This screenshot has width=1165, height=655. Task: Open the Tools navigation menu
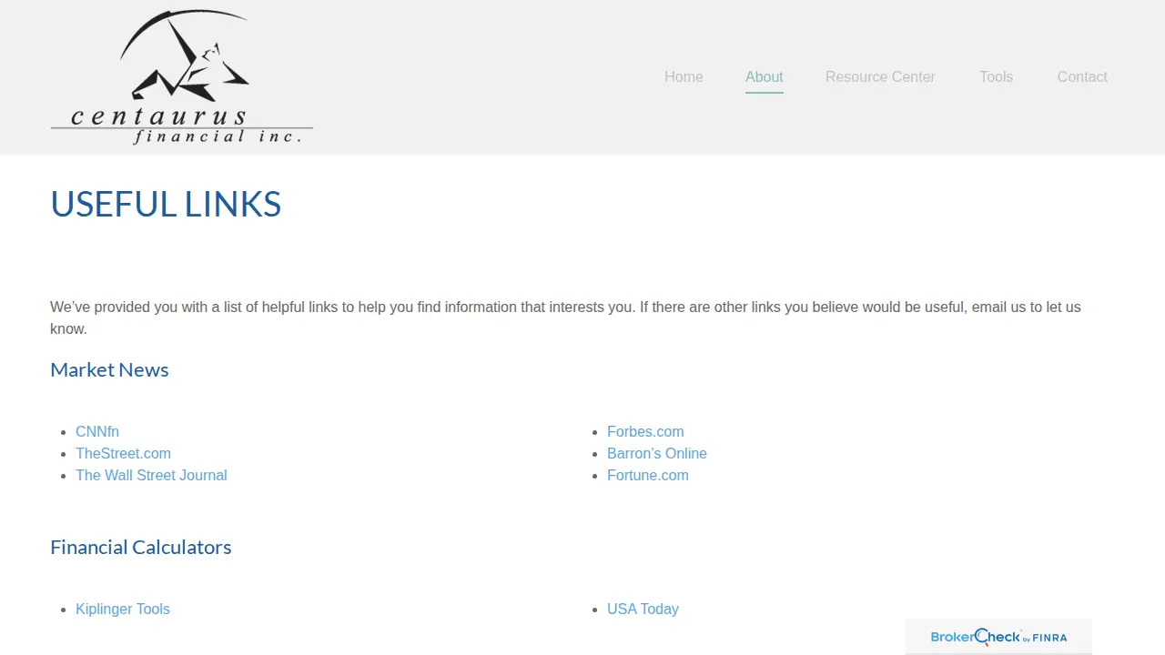(996, 77)
